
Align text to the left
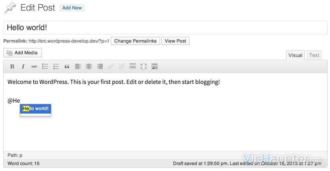point(78,66)
